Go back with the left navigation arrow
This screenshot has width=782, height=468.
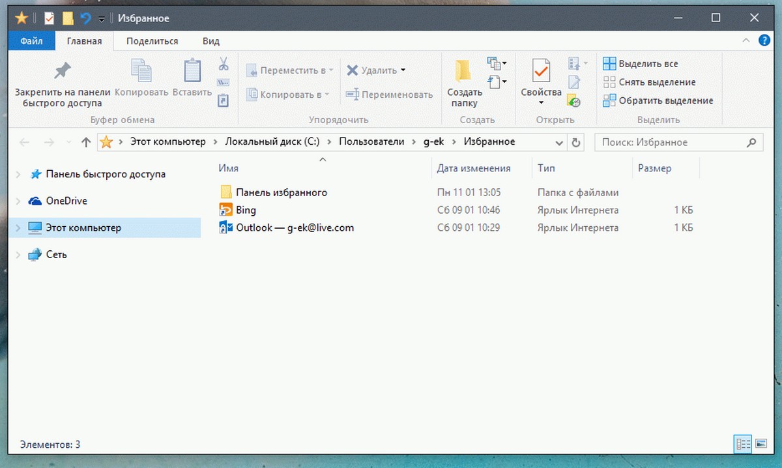[25, 142]
